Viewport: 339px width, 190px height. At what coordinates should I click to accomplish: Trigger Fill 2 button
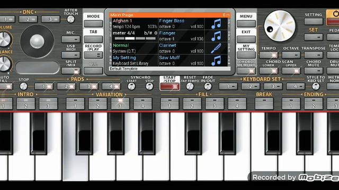point(192,104)
